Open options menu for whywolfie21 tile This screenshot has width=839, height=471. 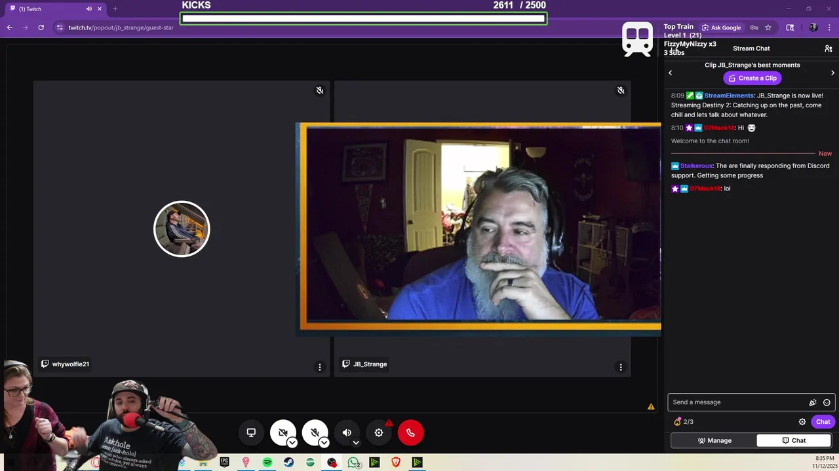(x=320, y=368)
